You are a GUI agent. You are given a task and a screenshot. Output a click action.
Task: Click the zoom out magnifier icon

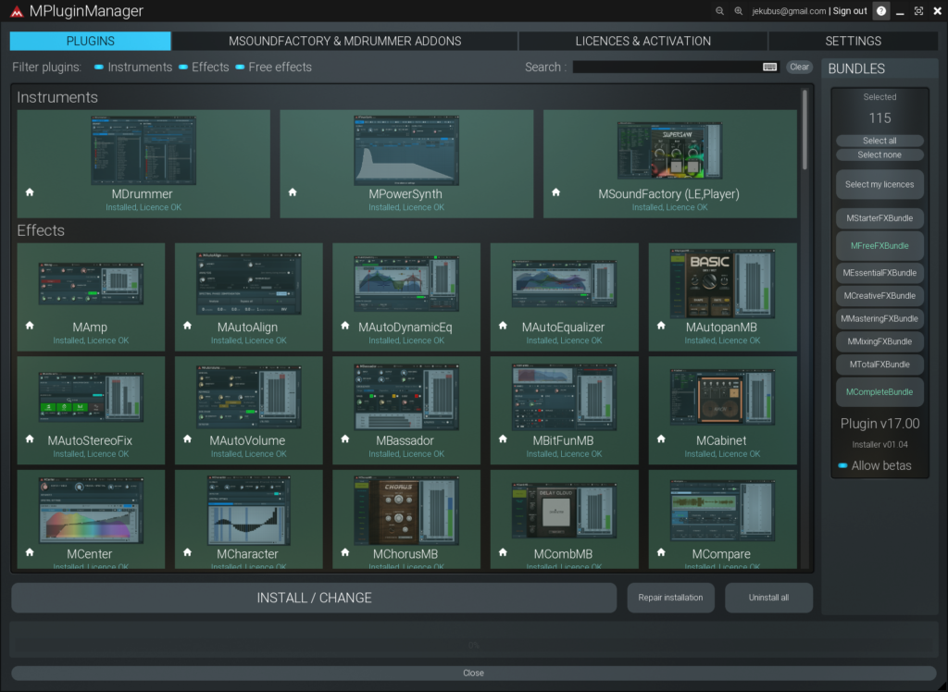coord(719,11)
